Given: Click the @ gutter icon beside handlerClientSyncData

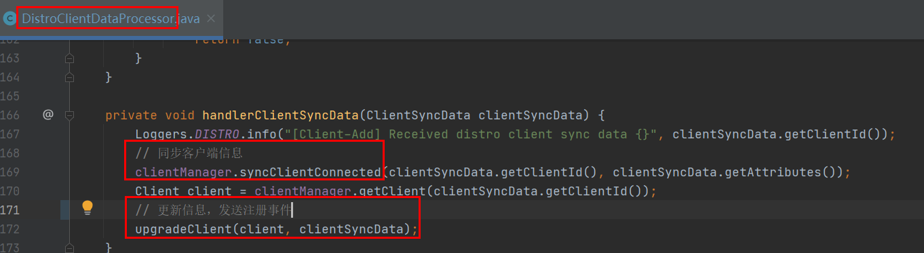Looking at the screenshot, I should tap(47, 115).
